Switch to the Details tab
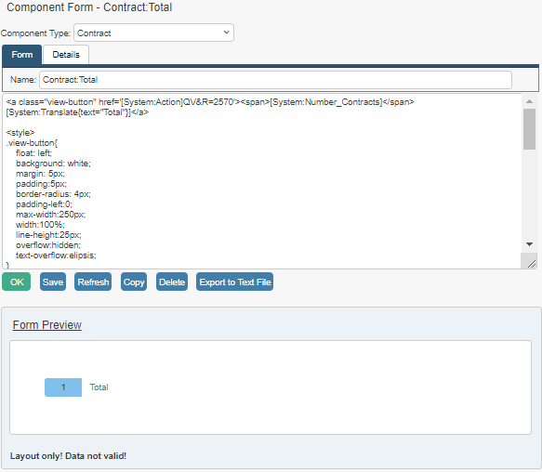 tap(66, 55)
